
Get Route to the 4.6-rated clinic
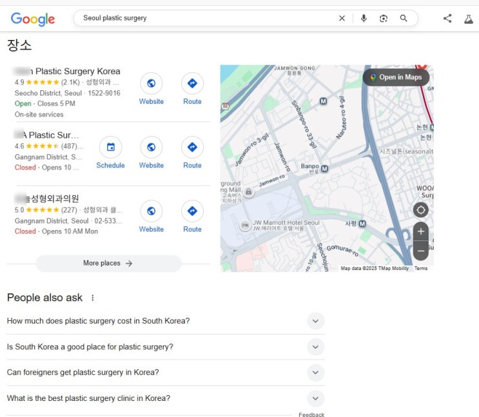(x=192, y=153)
